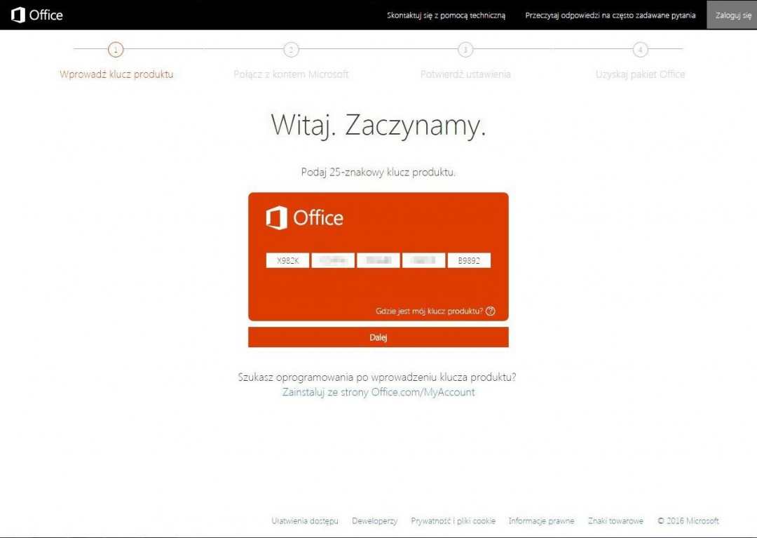This screenshot has height=538, width=757.
Task: Click the last product key field B9892
Action: tap(469, 260)
